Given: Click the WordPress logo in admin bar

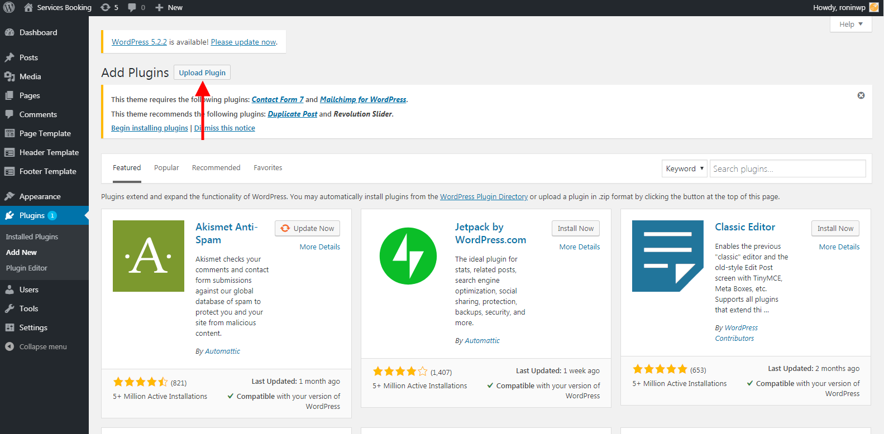Looking at the screenshot, I should click(x=9, y=7).
